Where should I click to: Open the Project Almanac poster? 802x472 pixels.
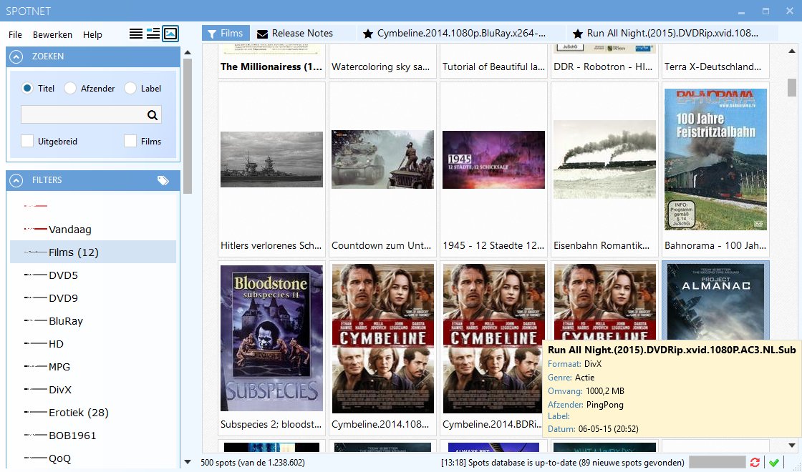(x=715, y=301)
